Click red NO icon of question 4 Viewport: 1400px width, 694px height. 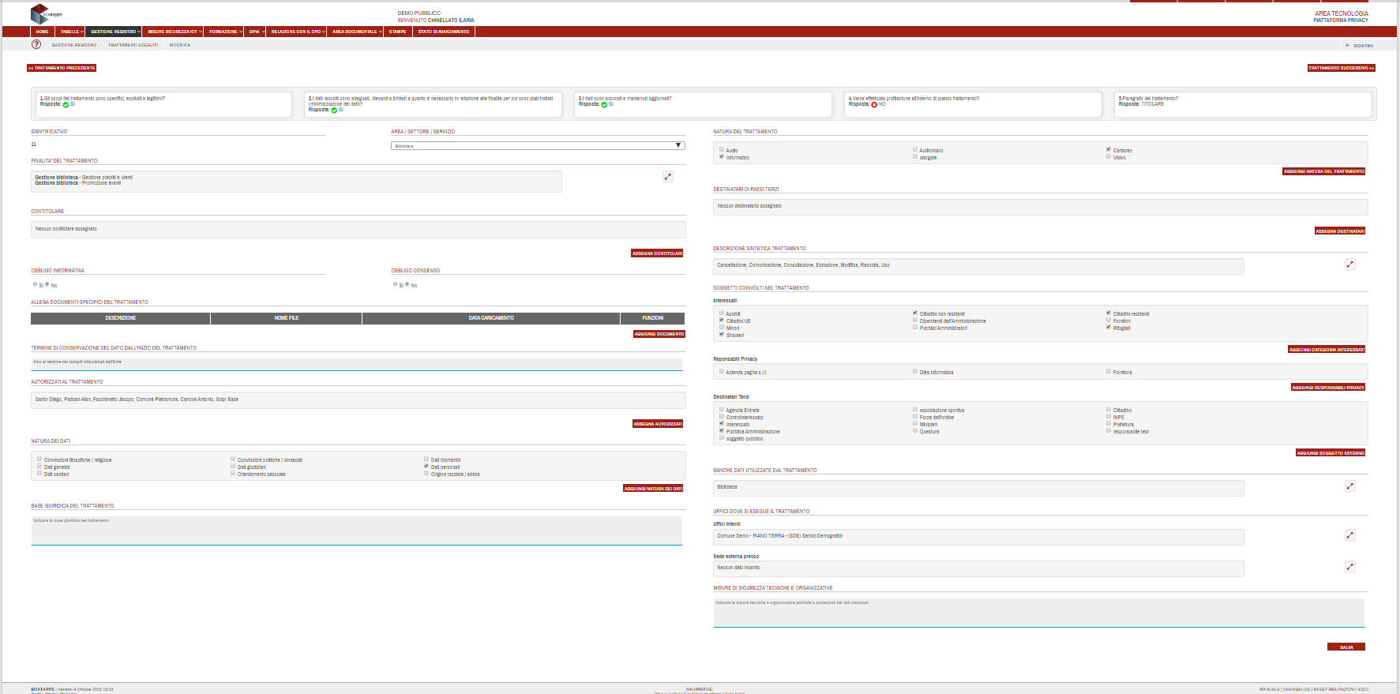click(x=874, y=104)
